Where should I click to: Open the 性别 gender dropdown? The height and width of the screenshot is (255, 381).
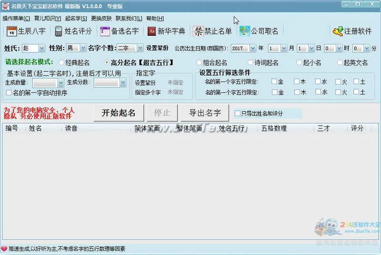(83, 48)
